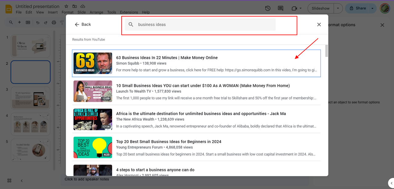Image resolution: width=394 pixels, height=189 pixels.
Task: Select slide 5 Social Media thumbnail
Action: click(30, 150)
